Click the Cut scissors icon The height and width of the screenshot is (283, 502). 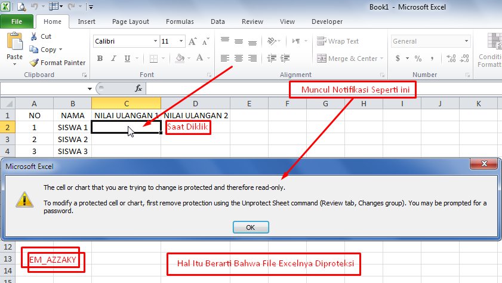(x=33, y=36)
